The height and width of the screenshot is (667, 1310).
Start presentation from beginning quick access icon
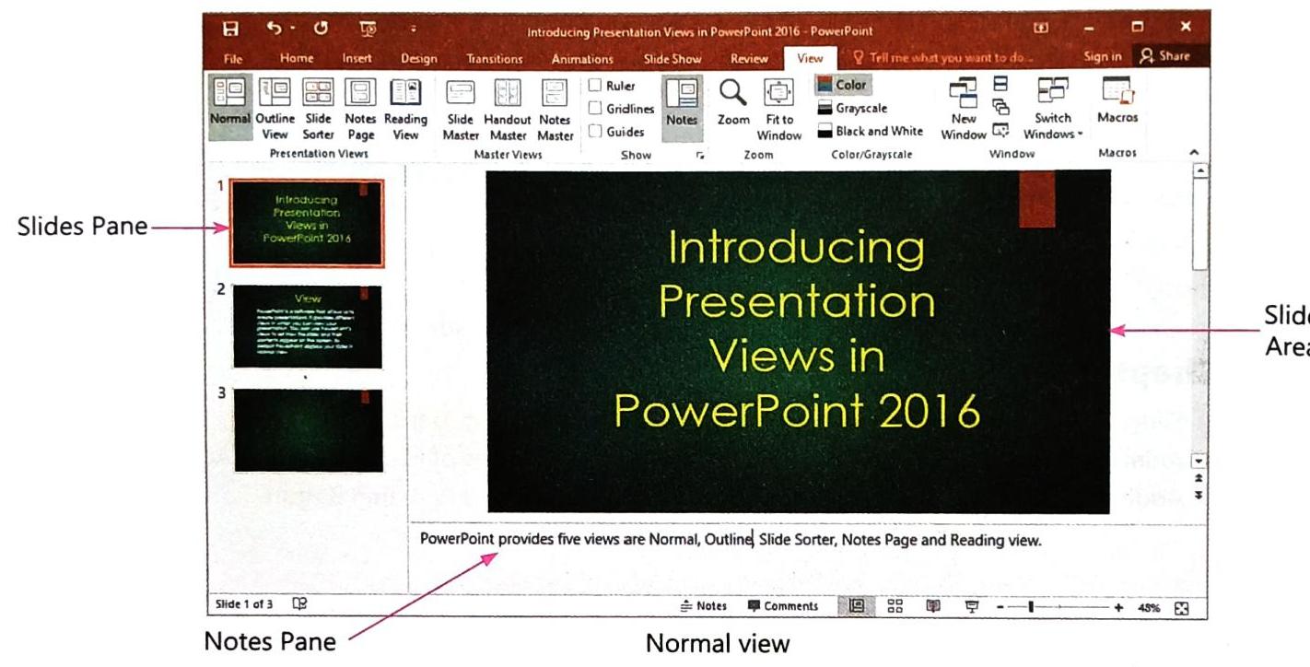coord(369,29)
